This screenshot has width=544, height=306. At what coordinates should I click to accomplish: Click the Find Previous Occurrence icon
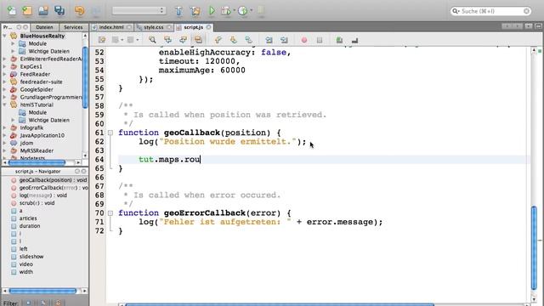[x=167, y=40]
